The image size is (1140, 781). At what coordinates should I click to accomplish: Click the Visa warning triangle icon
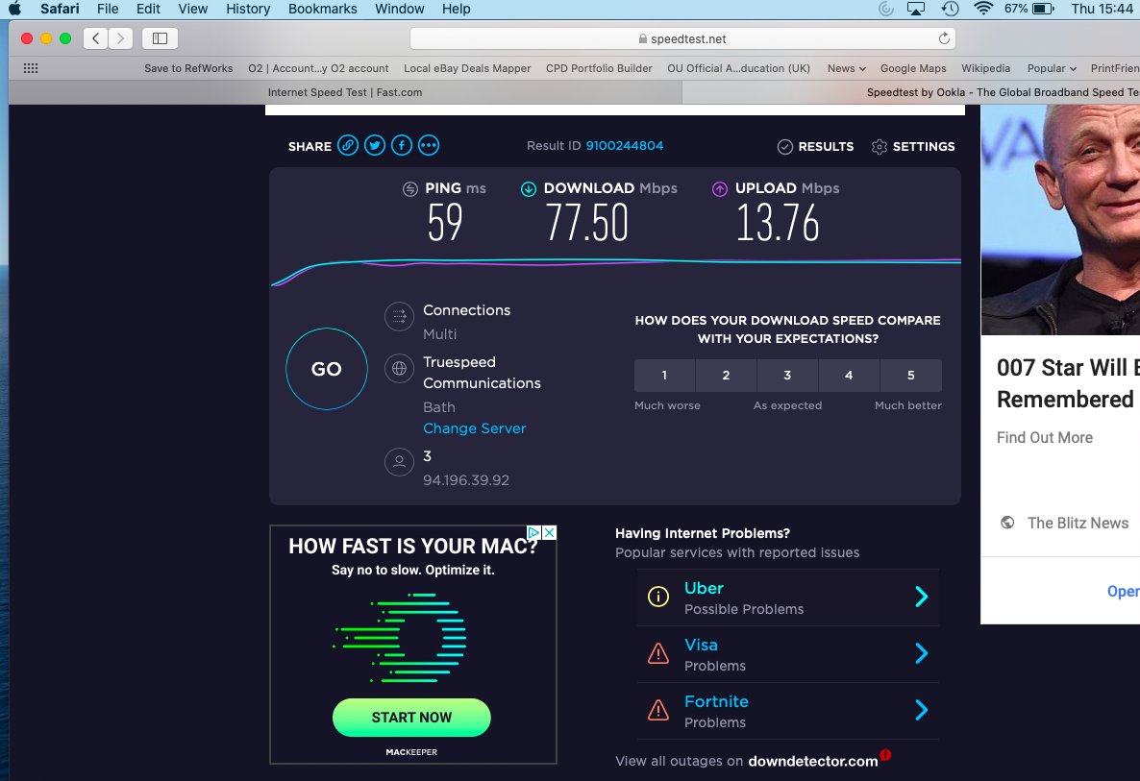[658, 654]
